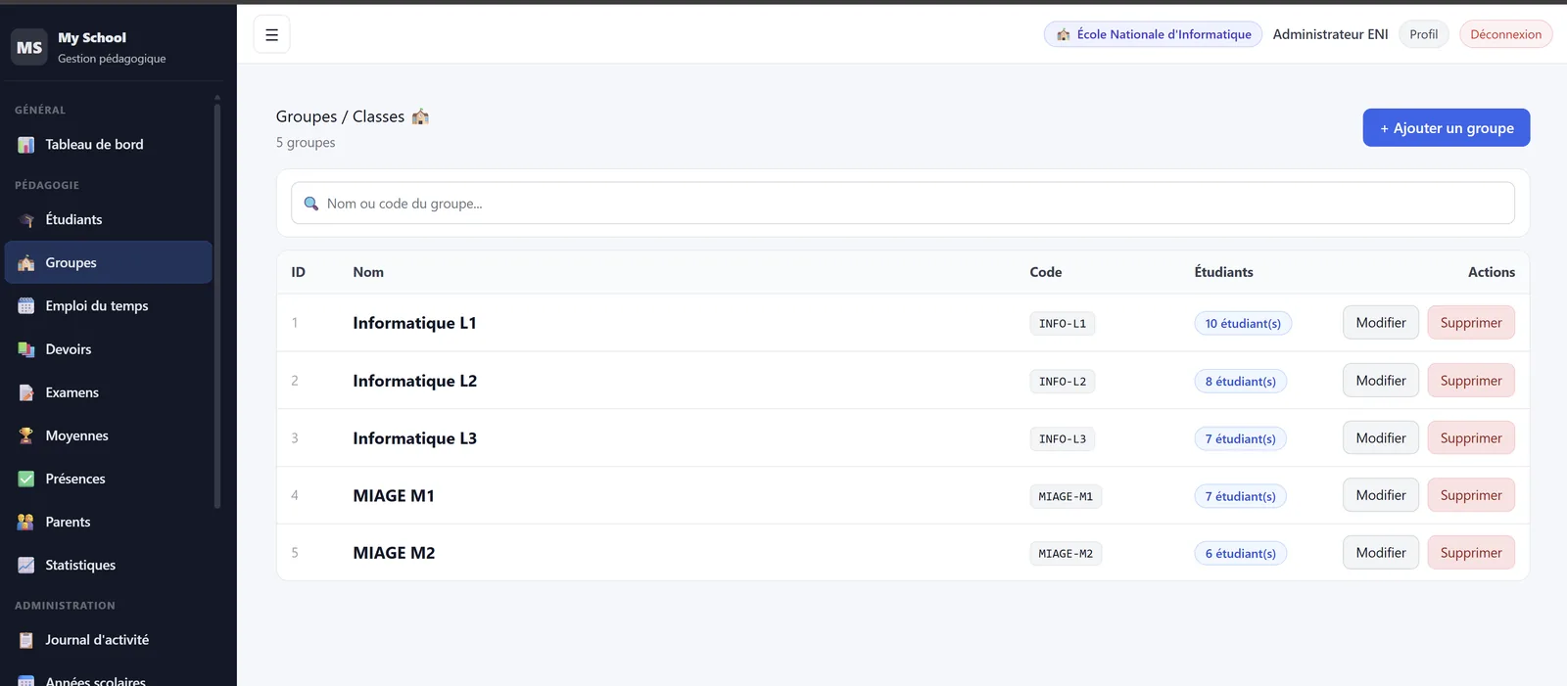The width and height of the screenshot is (1567, 686).
Task: Open Tableau de bord in sidebar
Action: click(108, 145)
